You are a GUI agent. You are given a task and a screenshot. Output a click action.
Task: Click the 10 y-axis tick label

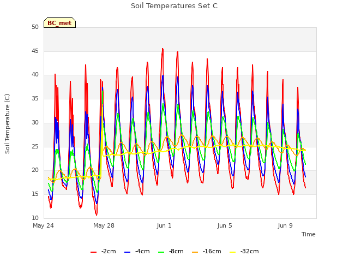tap(35, 218)
